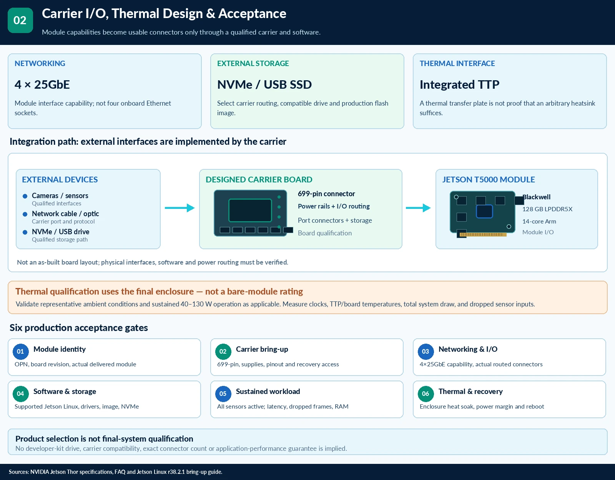Select the 'Blackwell' label
This screenshot has width=615, height=480.
pyautogui.click(x=537, y=197)
